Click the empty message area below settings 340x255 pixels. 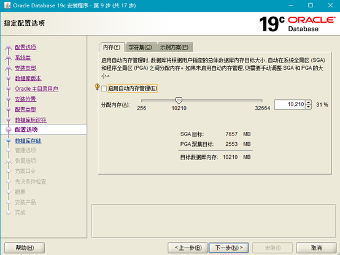click(214, 221)
